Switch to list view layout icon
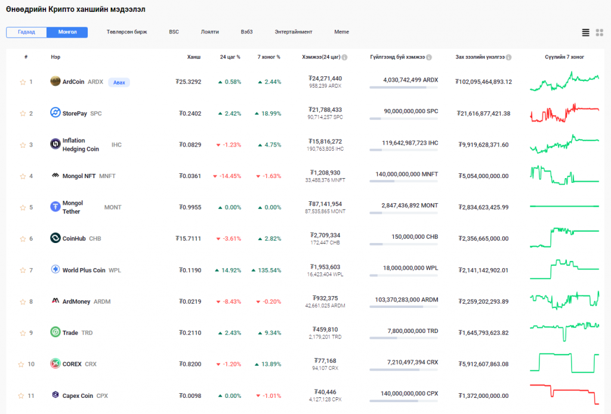 tap(585, 33)
